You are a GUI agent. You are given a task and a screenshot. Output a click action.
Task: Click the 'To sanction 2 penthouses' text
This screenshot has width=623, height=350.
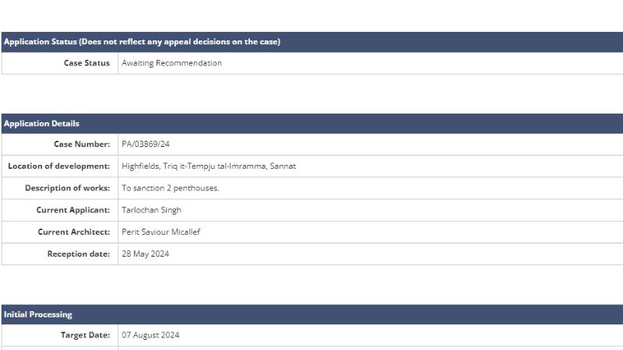pos(171,188)
